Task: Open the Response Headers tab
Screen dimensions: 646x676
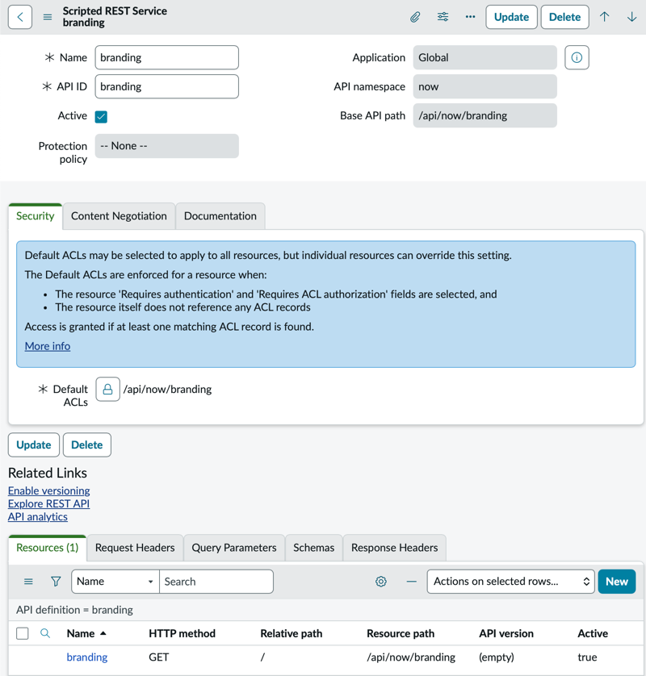Action: (x=394, y=548)
